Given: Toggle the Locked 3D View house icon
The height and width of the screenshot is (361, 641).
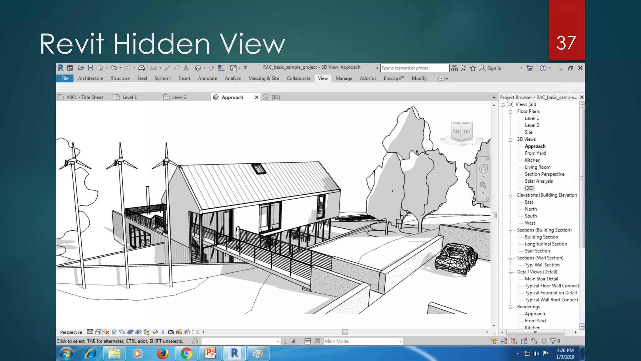Looking at the screenshot, I should point(146,332).
